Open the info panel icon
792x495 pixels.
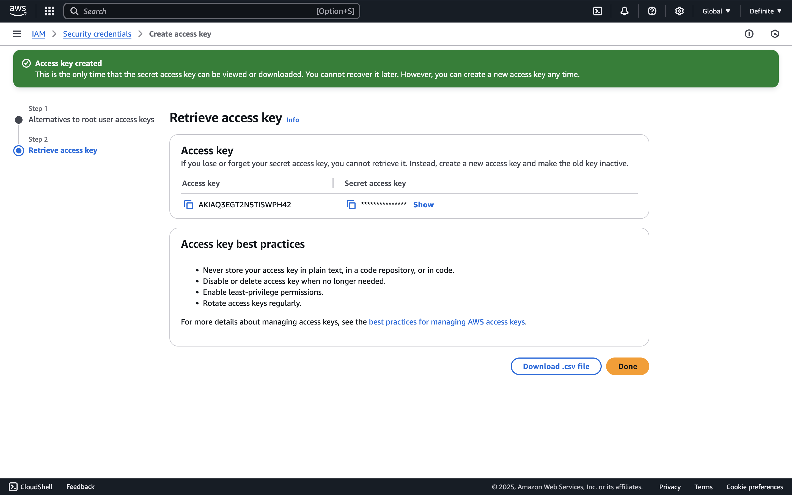[749, 34]
